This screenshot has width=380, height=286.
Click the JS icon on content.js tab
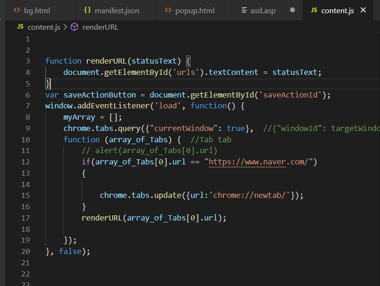[314, 10]
